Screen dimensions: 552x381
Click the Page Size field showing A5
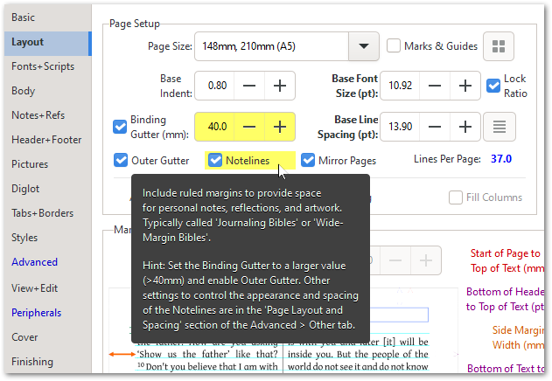point(271,46)
